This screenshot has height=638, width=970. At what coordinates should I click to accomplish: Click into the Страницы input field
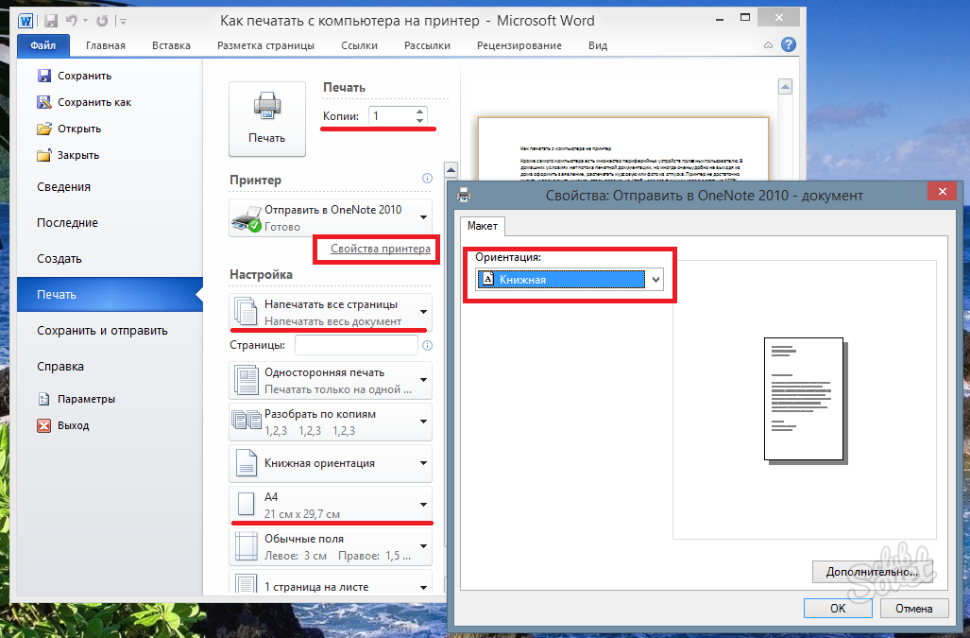click(x=356, y=346)
